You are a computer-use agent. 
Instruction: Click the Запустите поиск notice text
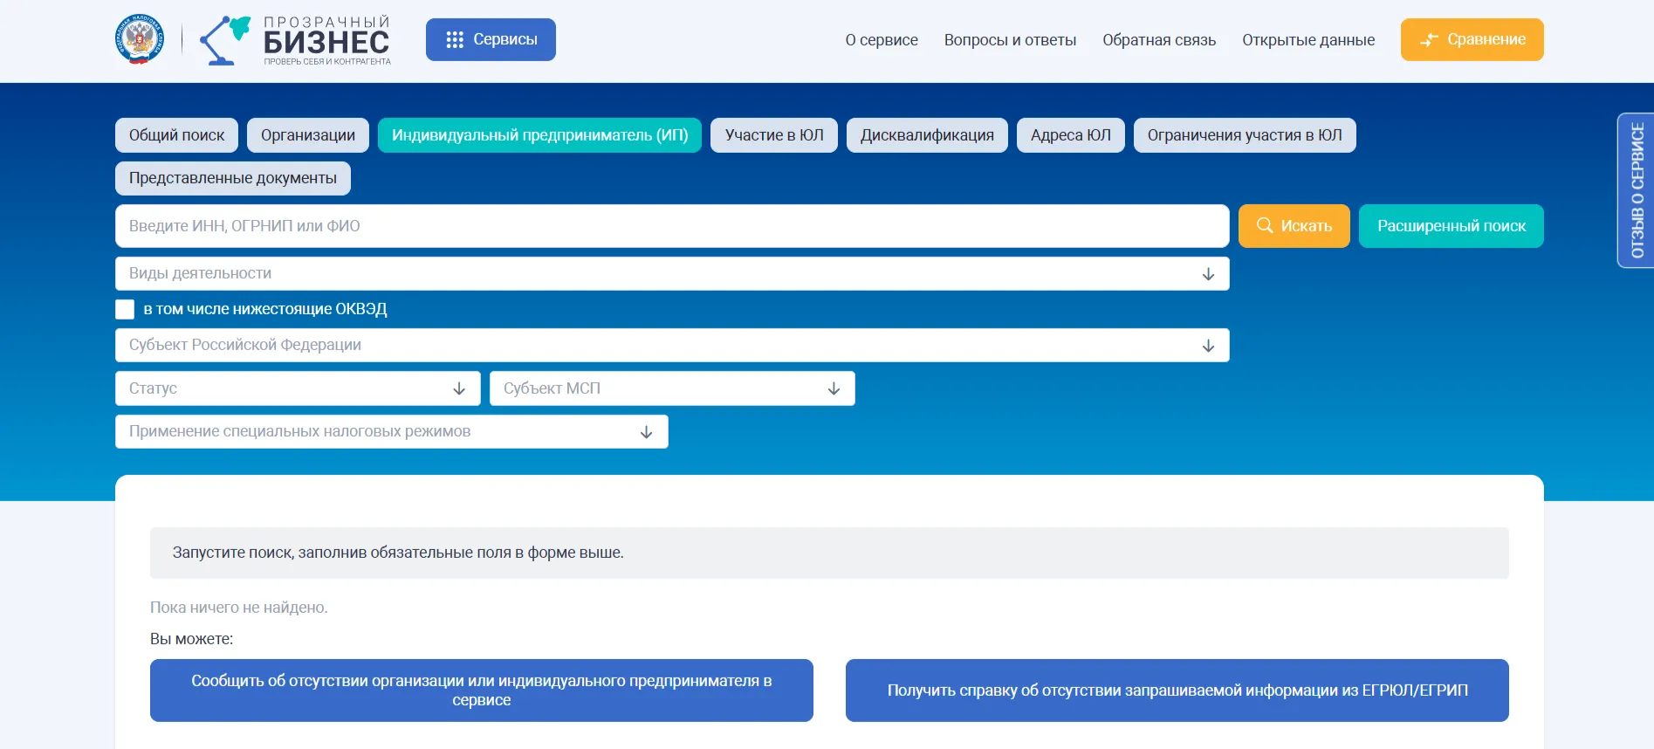coord(398,553)
